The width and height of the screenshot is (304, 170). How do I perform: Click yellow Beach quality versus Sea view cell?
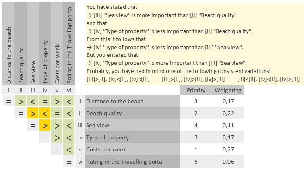[x=33, y=113]
